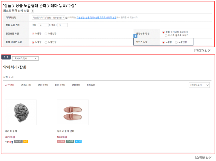Sort products by 낮은가격순
This screenshot has width=216, height=161.
click(x=43, y=85)
